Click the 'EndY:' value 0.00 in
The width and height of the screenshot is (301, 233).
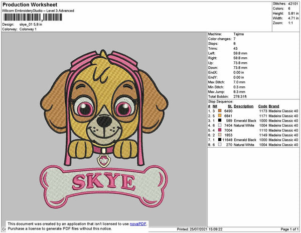tap(239, 77)
